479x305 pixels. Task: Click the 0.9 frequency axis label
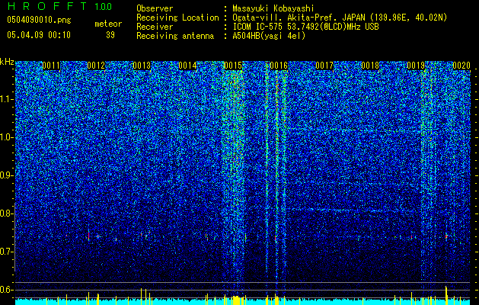[6, 175]
